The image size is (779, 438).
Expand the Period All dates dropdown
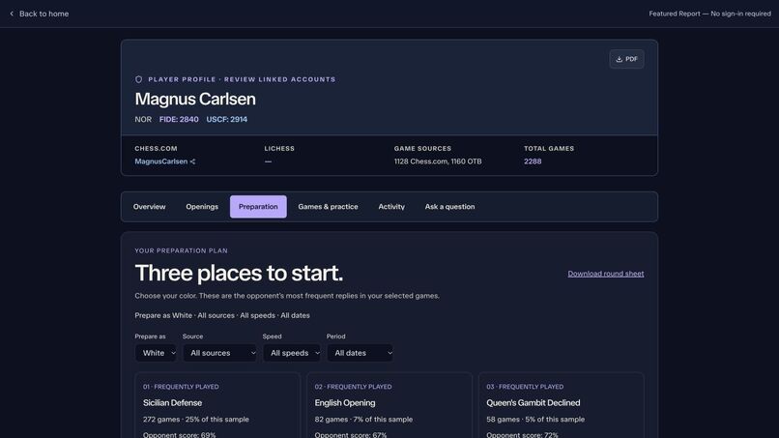pyautogui.click(x=360, y=353)
